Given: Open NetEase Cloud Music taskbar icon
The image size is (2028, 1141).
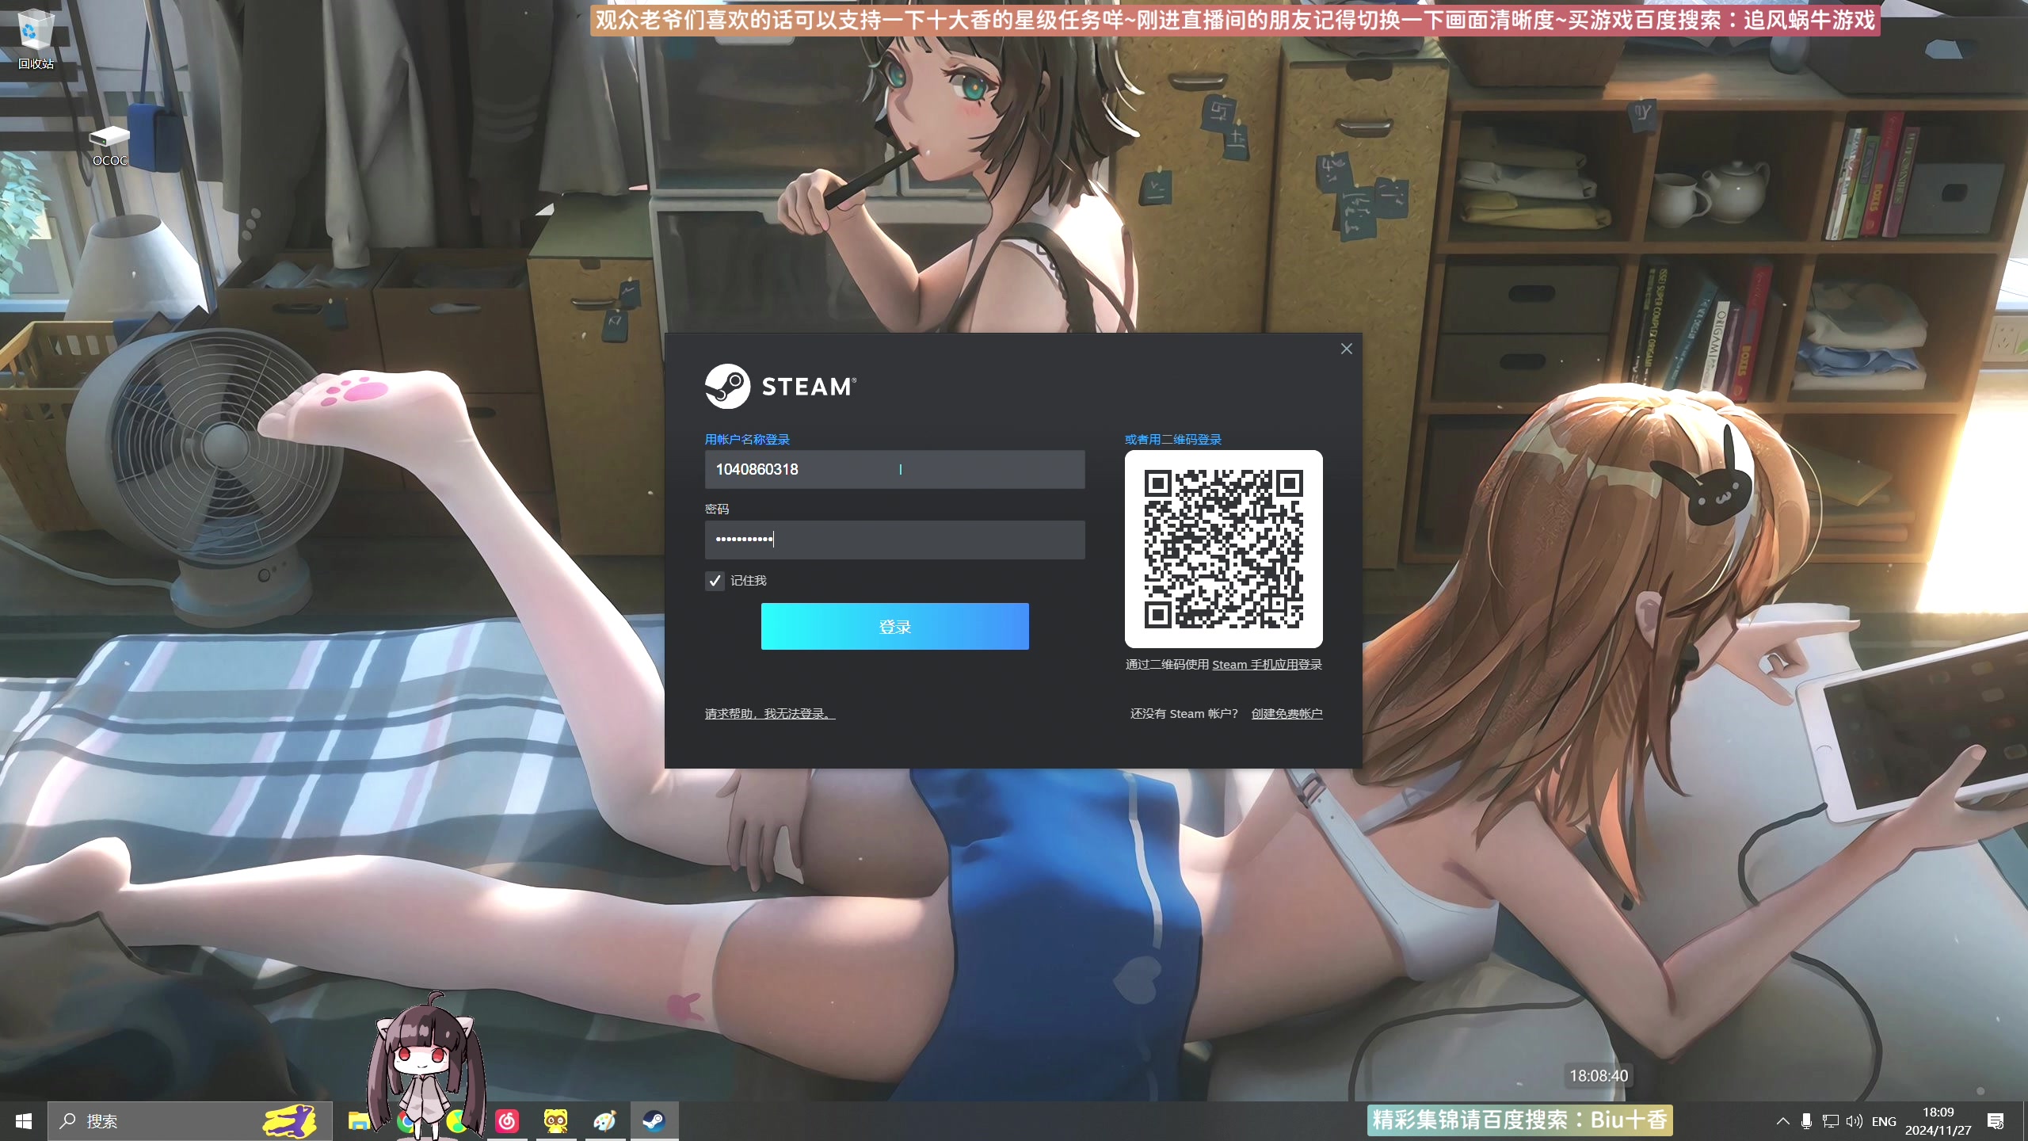Looking at the screenshot, I should 507,1120.
